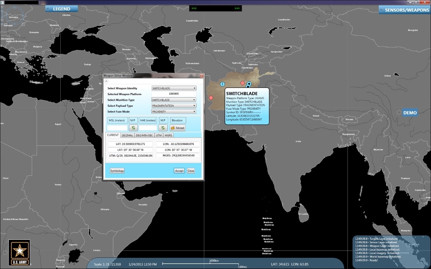431x269 pixels.
Task: Click the zoom slider beside the pan control
Action: (1, 15)
